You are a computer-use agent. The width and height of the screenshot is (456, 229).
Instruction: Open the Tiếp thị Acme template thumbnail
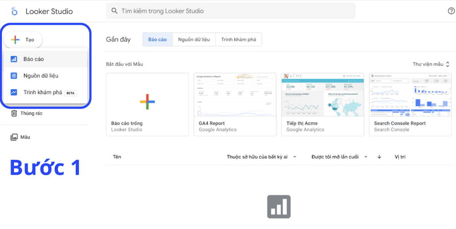coord(322,95)
